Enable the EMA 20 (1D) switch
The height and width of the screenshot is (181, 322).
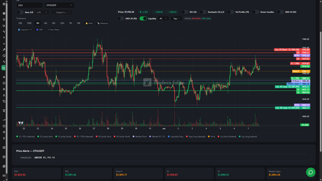(x=121, y=19)
